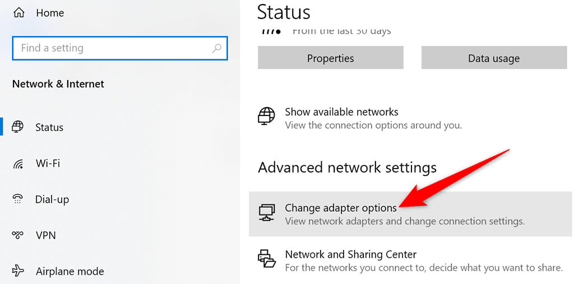Screen dimensions: 574x284
Task: Go to Home settings page
Action: [x=50, y=12]
